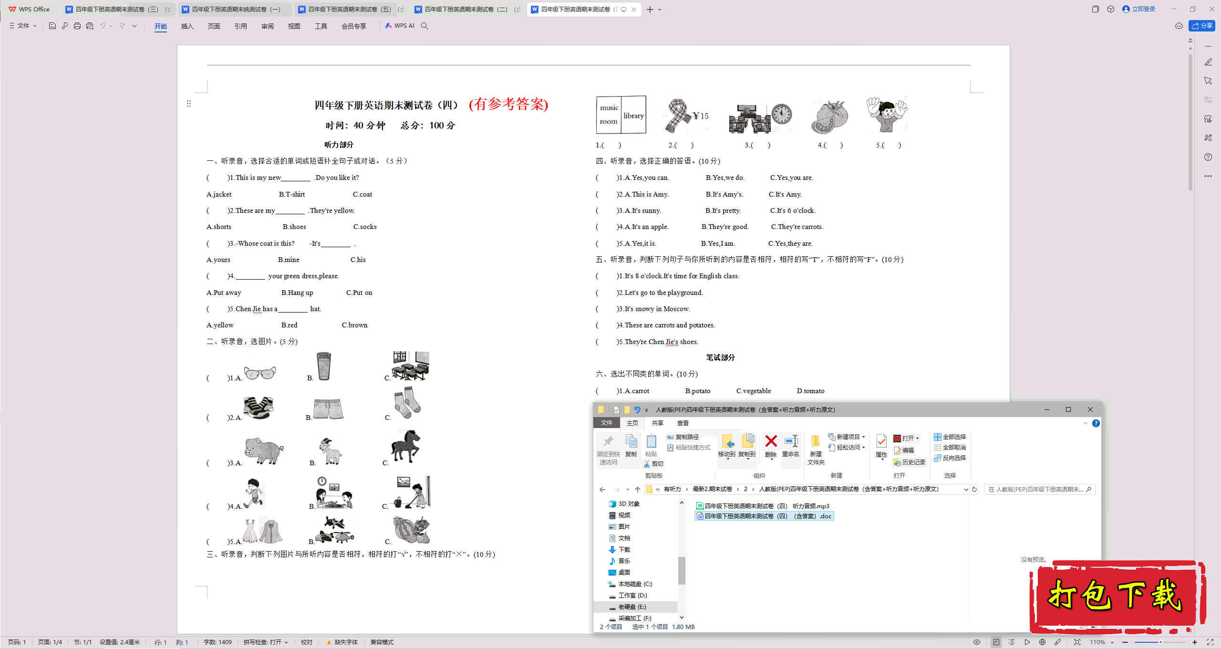Open the 页面 ribbon tab
This screenshot has width=1221, height=649.
[214, 26]
